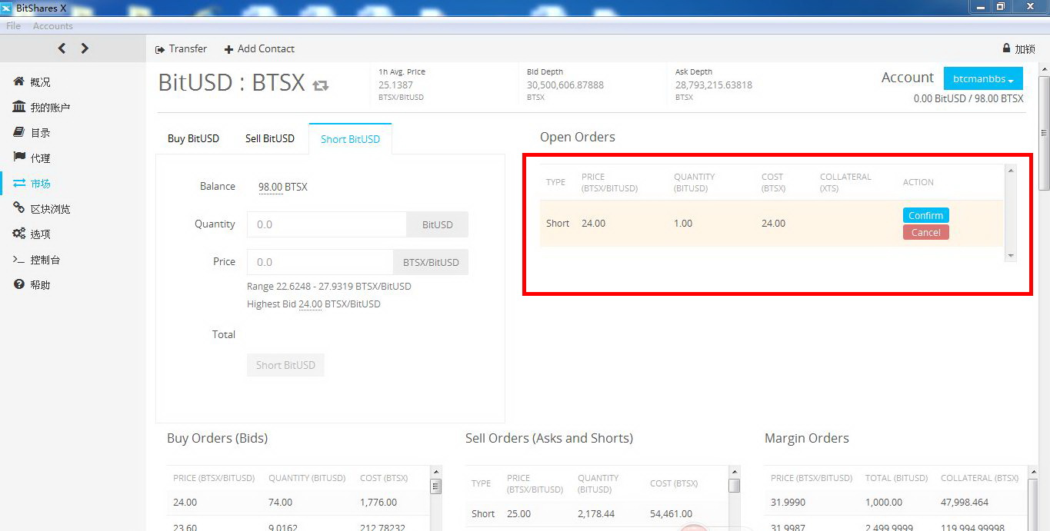Open btcmanbbs account dropdown
This screenshot has height=531, width=1050.
(x=983, y=78)
